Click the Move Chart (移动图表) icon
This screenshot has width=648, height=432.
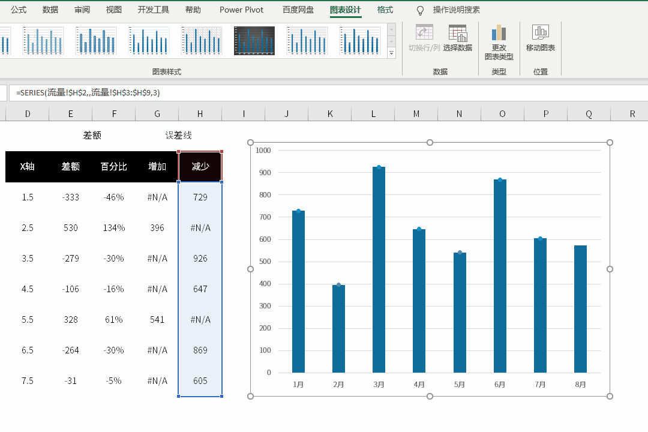point(540,32)
